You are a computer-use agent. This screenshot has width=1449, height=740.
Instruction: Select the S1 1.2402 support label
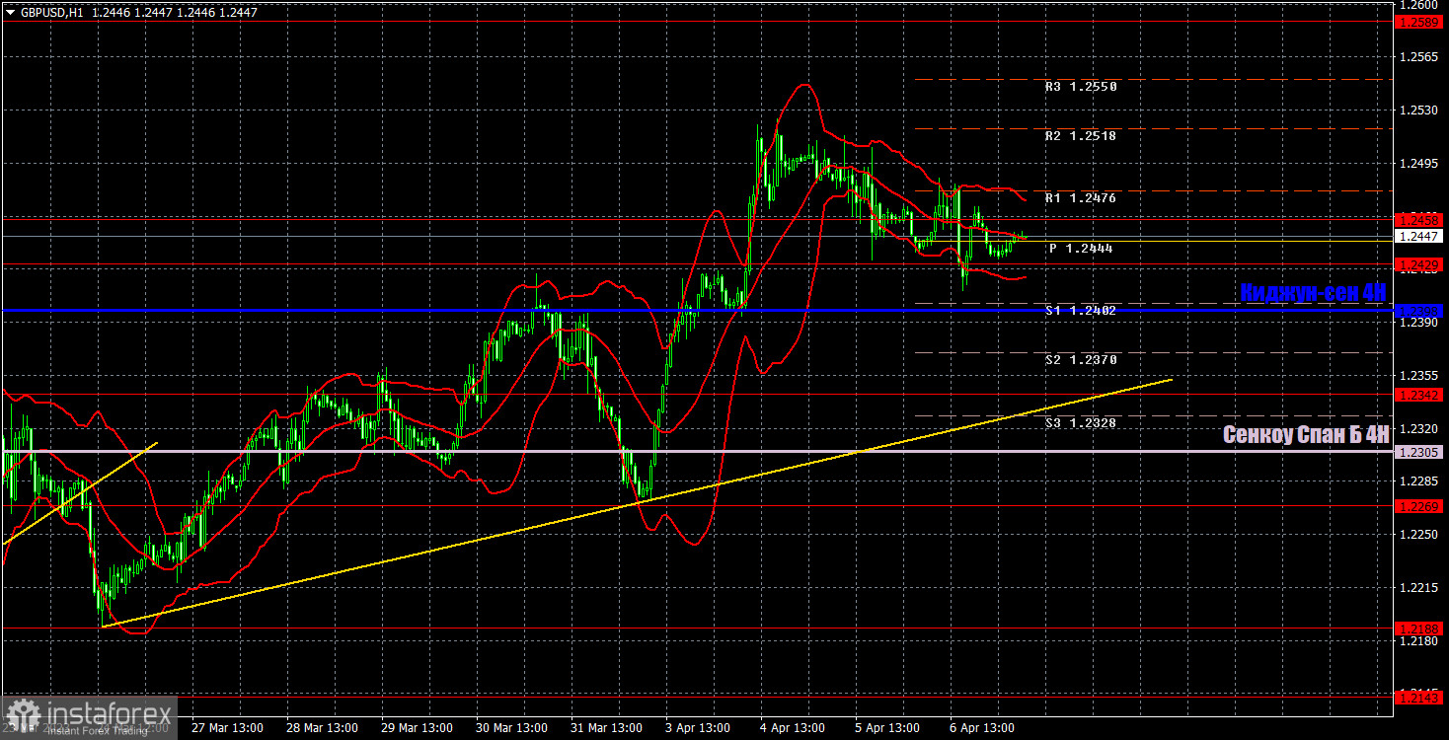pos(1080,311)
